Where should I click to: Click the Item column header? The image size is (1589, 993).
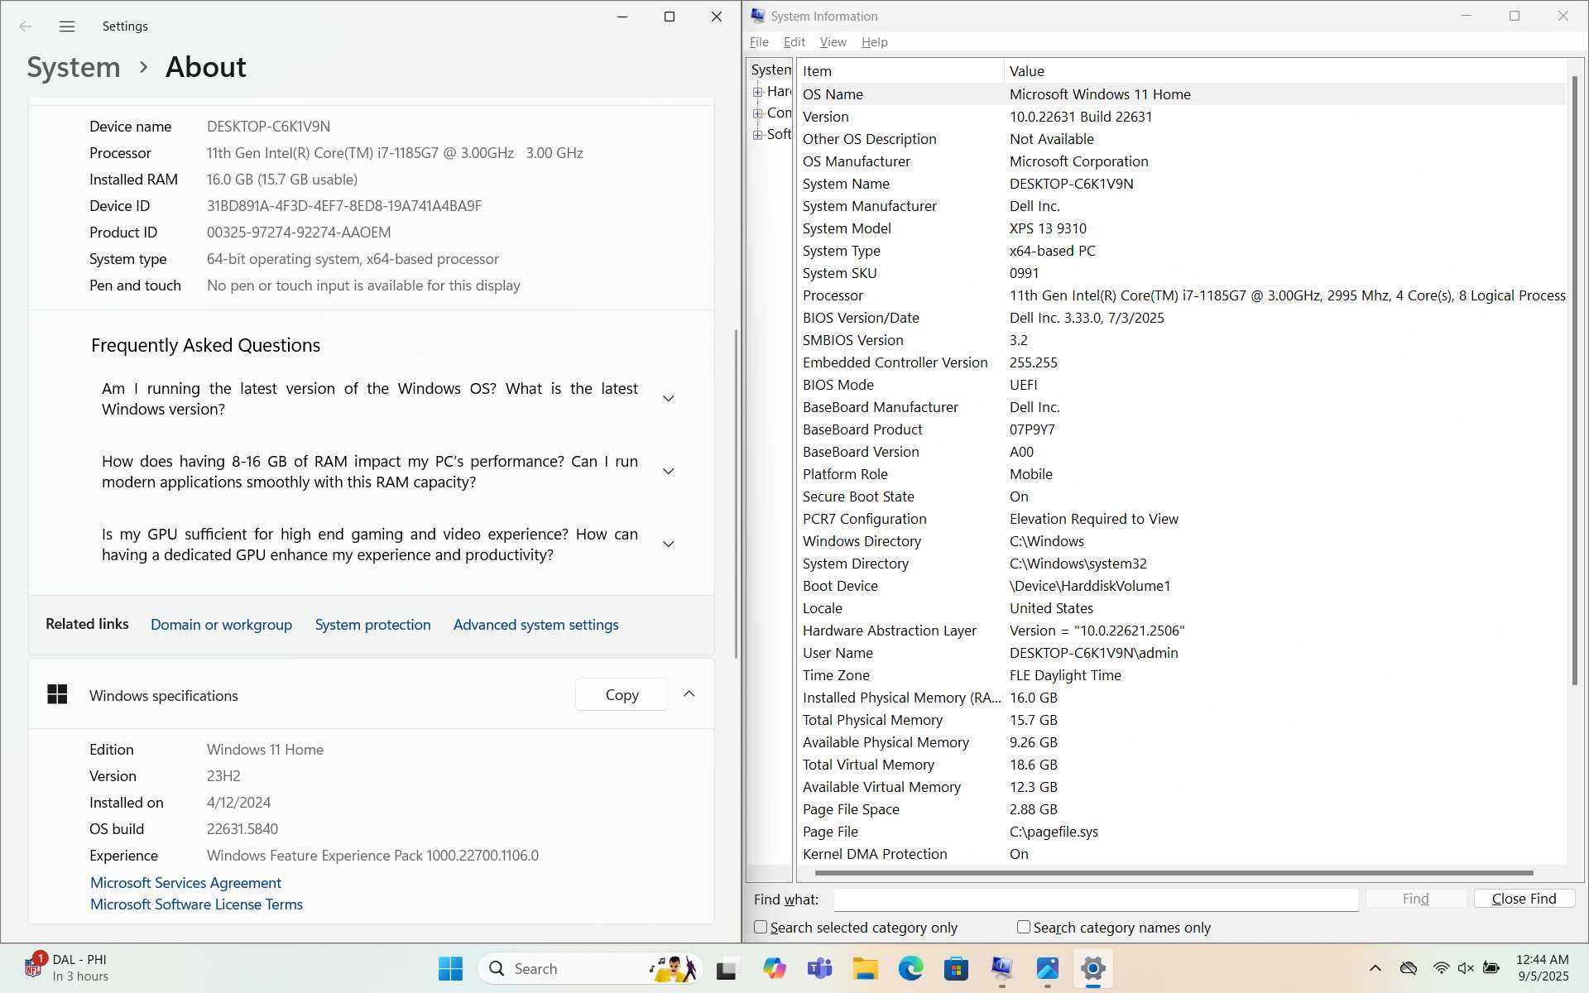[900, 71]
